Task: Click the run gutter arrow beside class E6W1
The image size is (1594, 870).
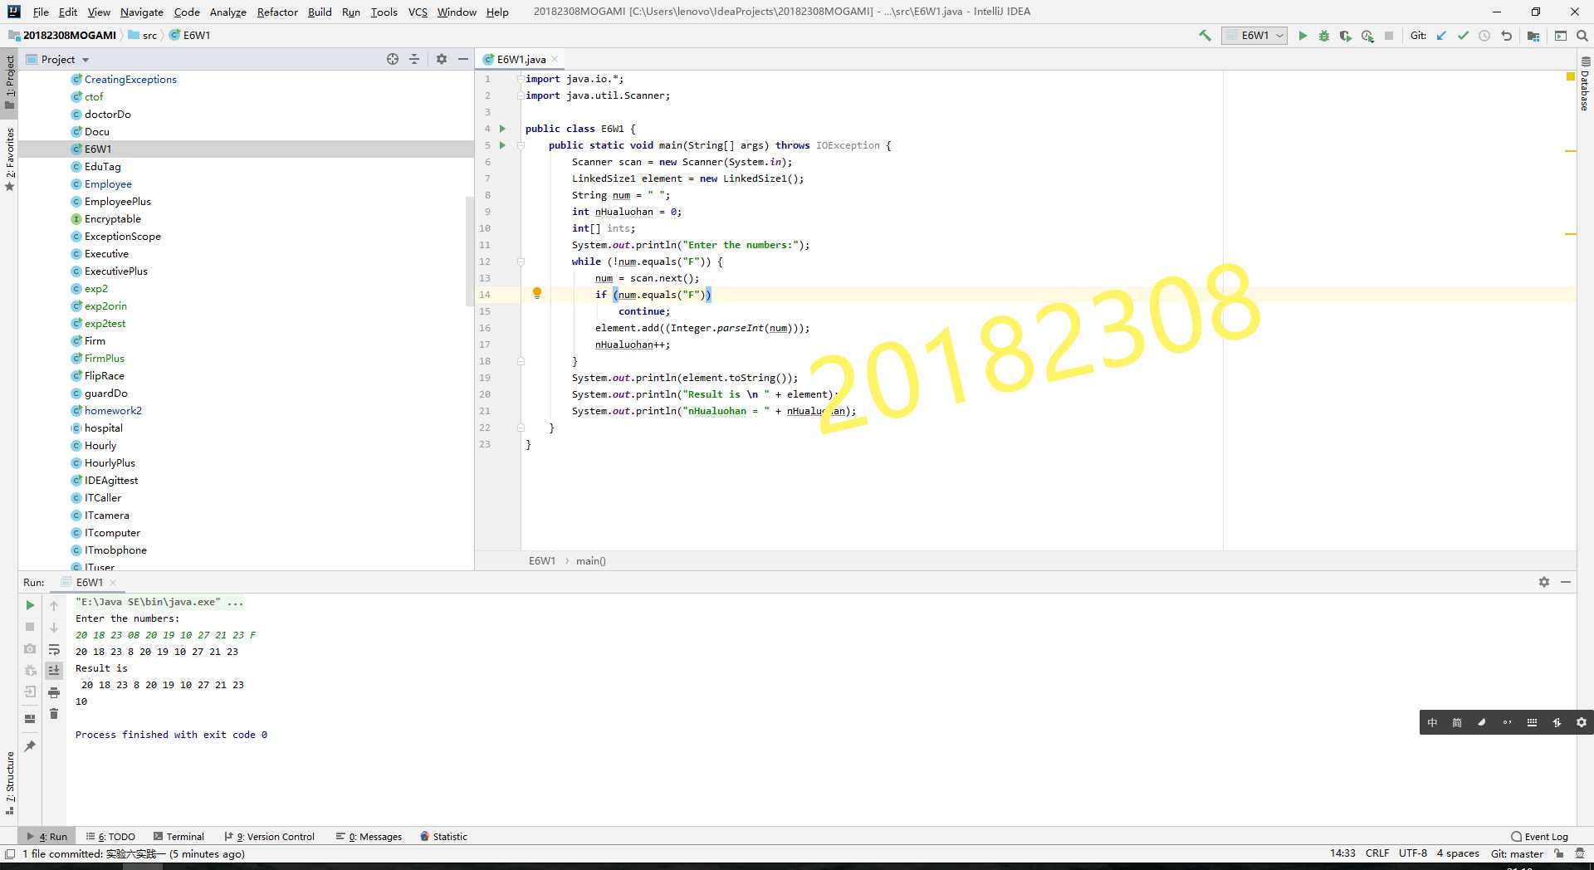Action: 502,129
